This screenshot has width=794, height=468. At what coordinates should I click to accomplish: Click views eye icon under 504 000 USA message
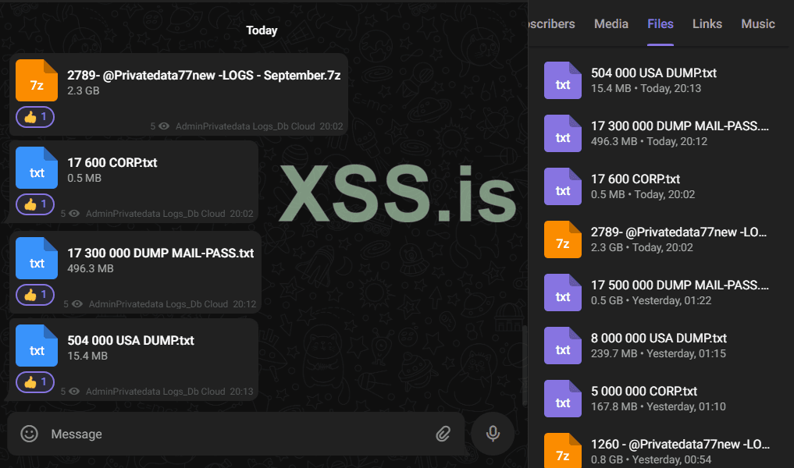pyautogui.click(x=74, y=391)
